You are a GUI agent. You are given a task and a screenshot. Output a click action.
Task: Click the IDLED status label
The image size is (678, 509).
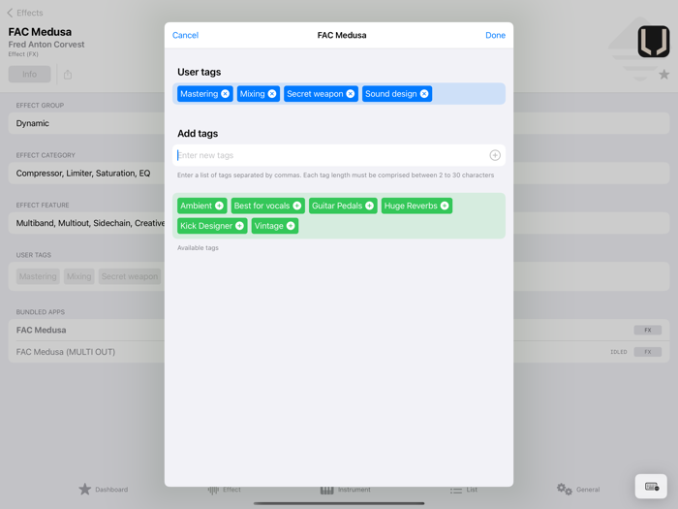[x=618, y=352]
